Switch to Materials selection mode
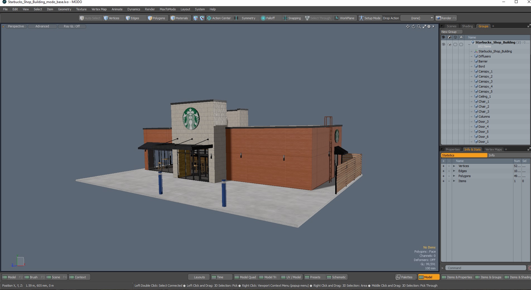Viewport: 531px width, 290px height. click(x=179, y=18)
